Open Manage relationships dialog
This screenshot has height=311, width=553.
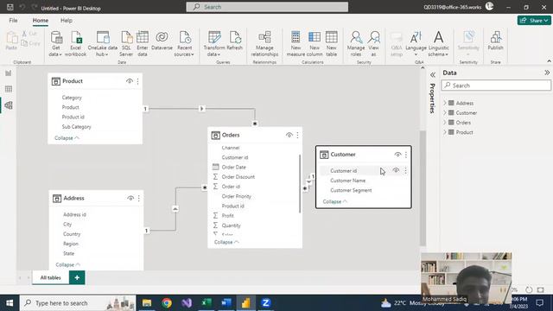(x=264, y=44)
